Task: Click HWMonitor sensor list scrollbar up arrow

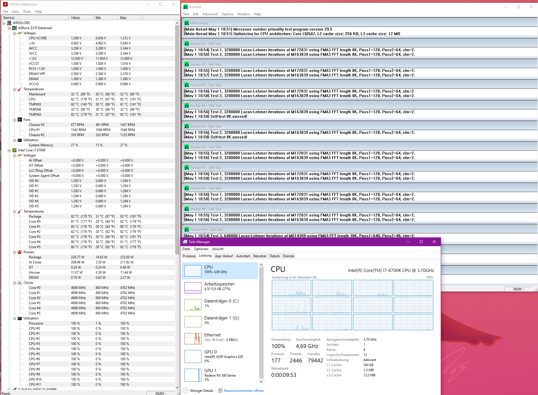Action: 177,23
